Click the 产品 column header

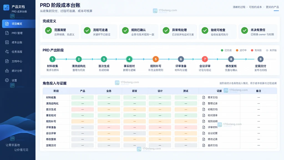(x=83, y=91)
